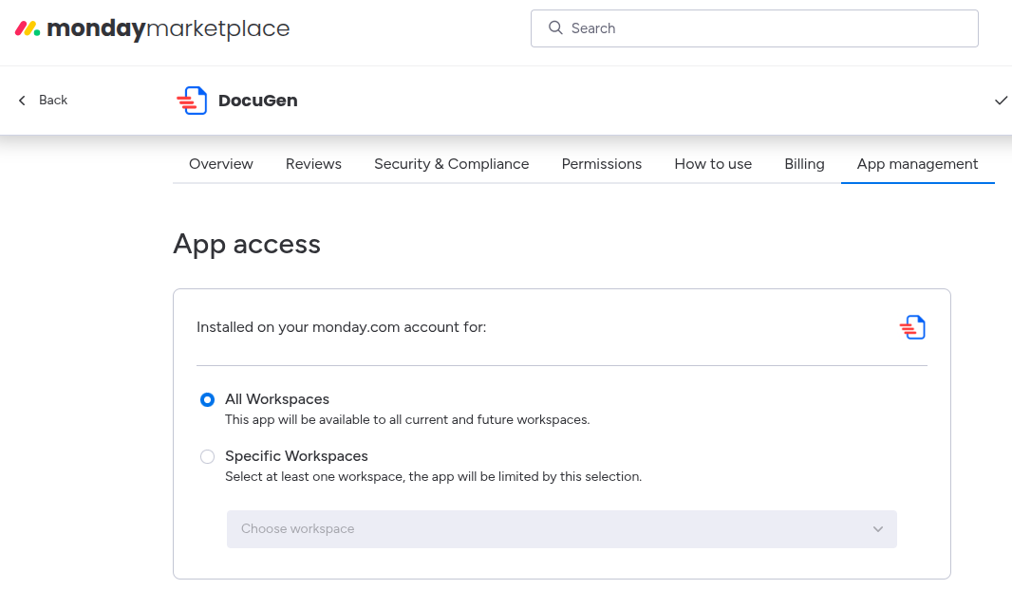Click 'Select at least one workspace' description
Viewport: 1012px width, 589px height.
433,476
